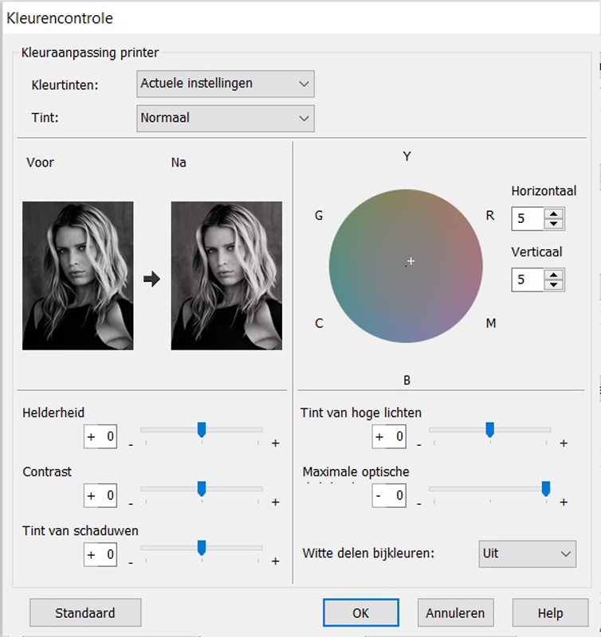The height and width of the screenshot is (637, 601).
Task: Increase the Verticaal value with up arrow
Action: (553, 275)
